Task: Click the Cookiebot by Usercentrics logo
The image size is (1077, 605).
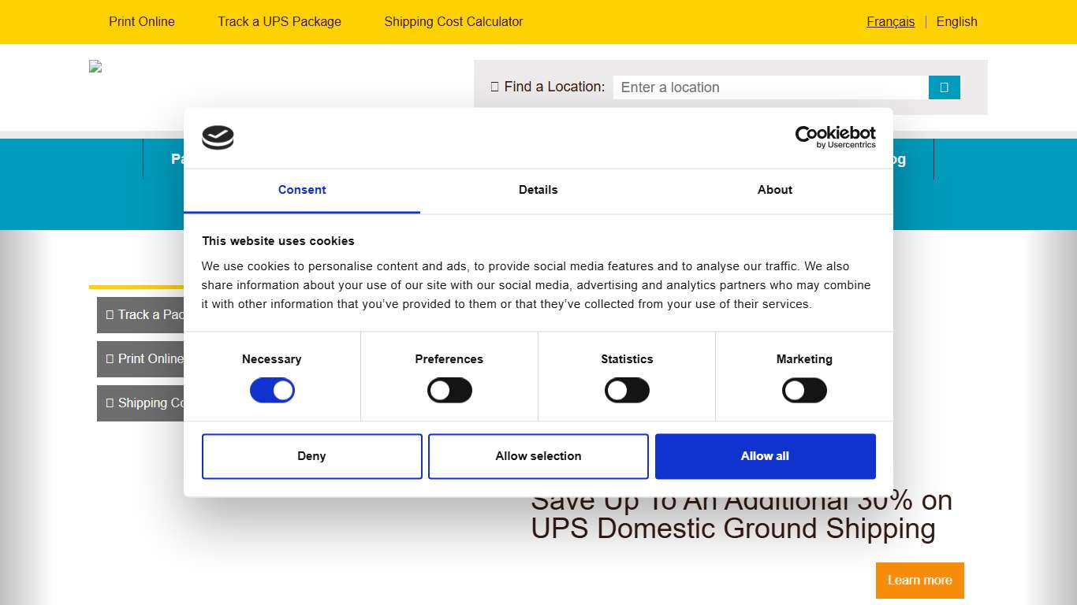Action: pyautogui.click(x=835, y=137)
